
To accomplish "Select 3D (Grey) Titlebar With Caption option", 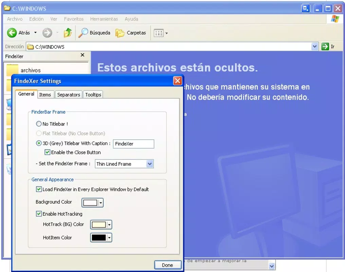I will point(39,143).
